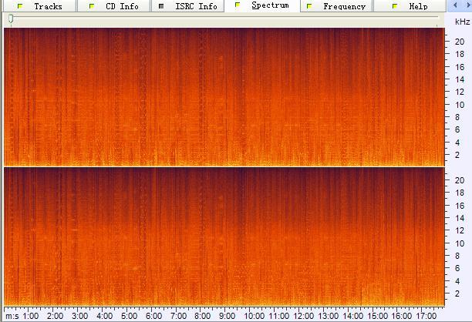Select the Spectrum tab
472x322 pixels.
(x=262, y=5)
